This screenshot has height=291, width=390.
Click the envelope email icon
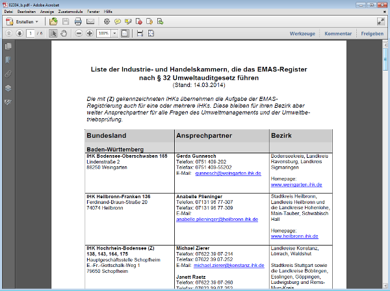click(90, 21)
